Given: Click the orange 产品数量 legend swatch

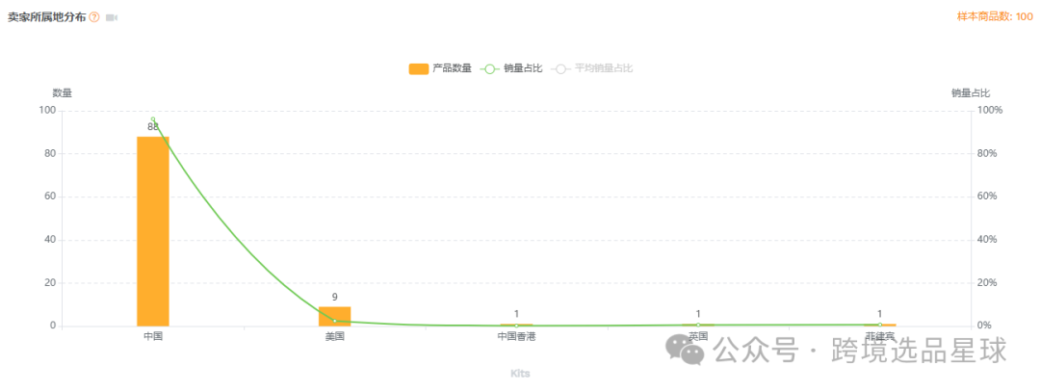Looking at the screenshot, I should click(419, 68).
